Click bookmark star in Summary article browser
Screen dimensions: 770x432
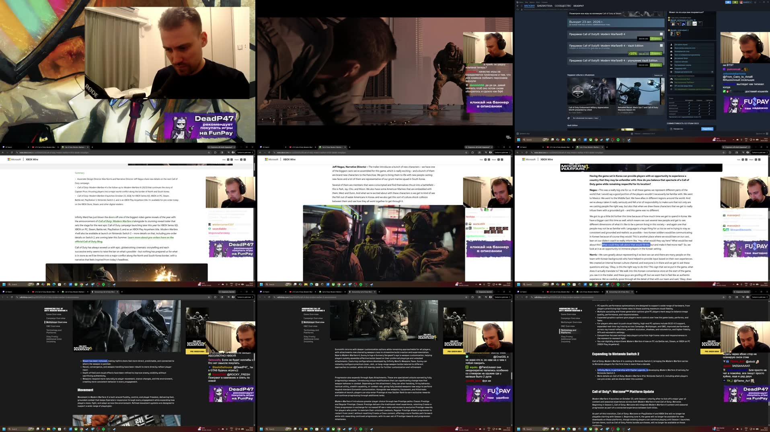[209, 152]
